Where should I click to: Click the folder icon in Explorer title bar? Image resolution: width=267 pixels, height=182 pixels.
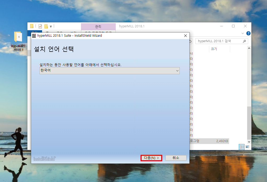click(x=32, y=26)
